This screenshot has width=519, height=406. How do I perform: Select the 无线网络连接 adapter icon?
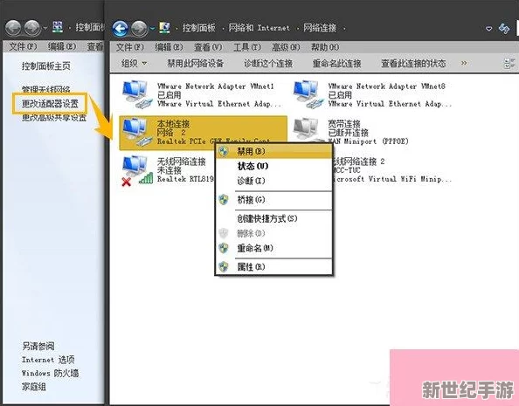click(137, 170)
